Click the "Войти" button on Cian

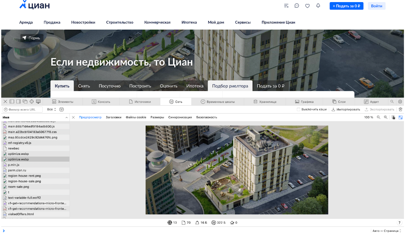[376, 6]
